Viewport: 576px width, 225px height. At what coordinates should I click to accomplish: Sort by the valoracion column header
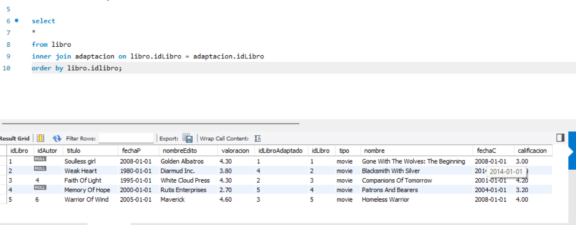click(235, 150)
